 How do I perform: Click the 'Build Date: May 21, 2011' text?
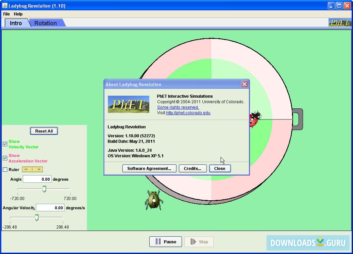click(x=131, y=141)
